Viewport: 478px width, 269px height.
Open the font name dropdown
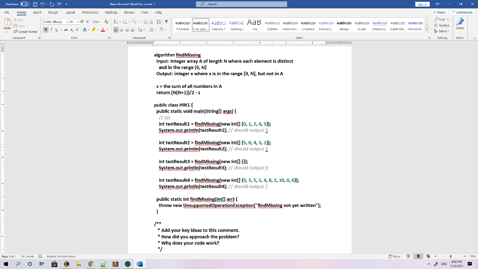coord(67,22)
